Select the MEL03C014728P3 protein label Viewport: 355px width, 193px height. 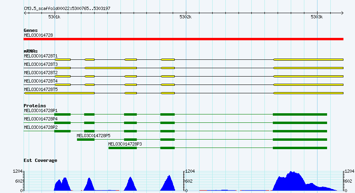125,144
